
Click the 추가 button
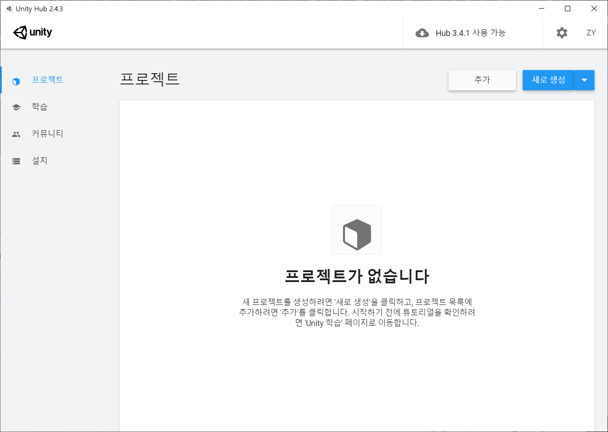click(x=482, y=80)
